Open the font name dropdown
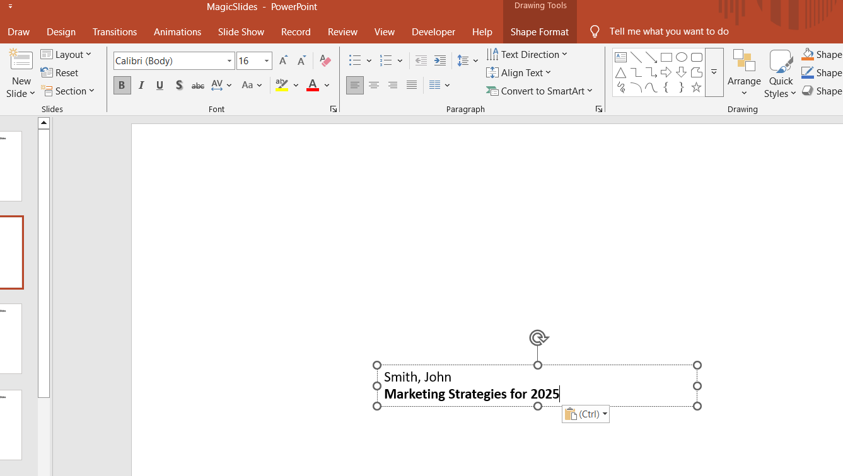 pos(230,61)
